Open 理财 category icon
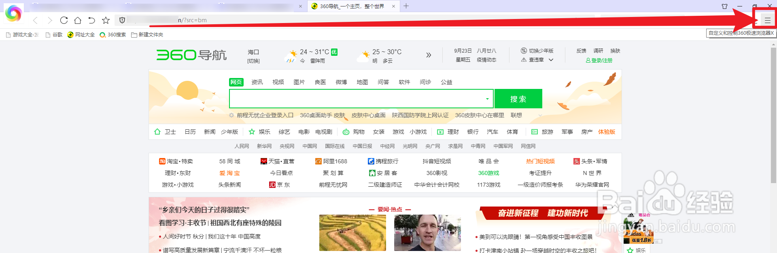 pos(448,132)
